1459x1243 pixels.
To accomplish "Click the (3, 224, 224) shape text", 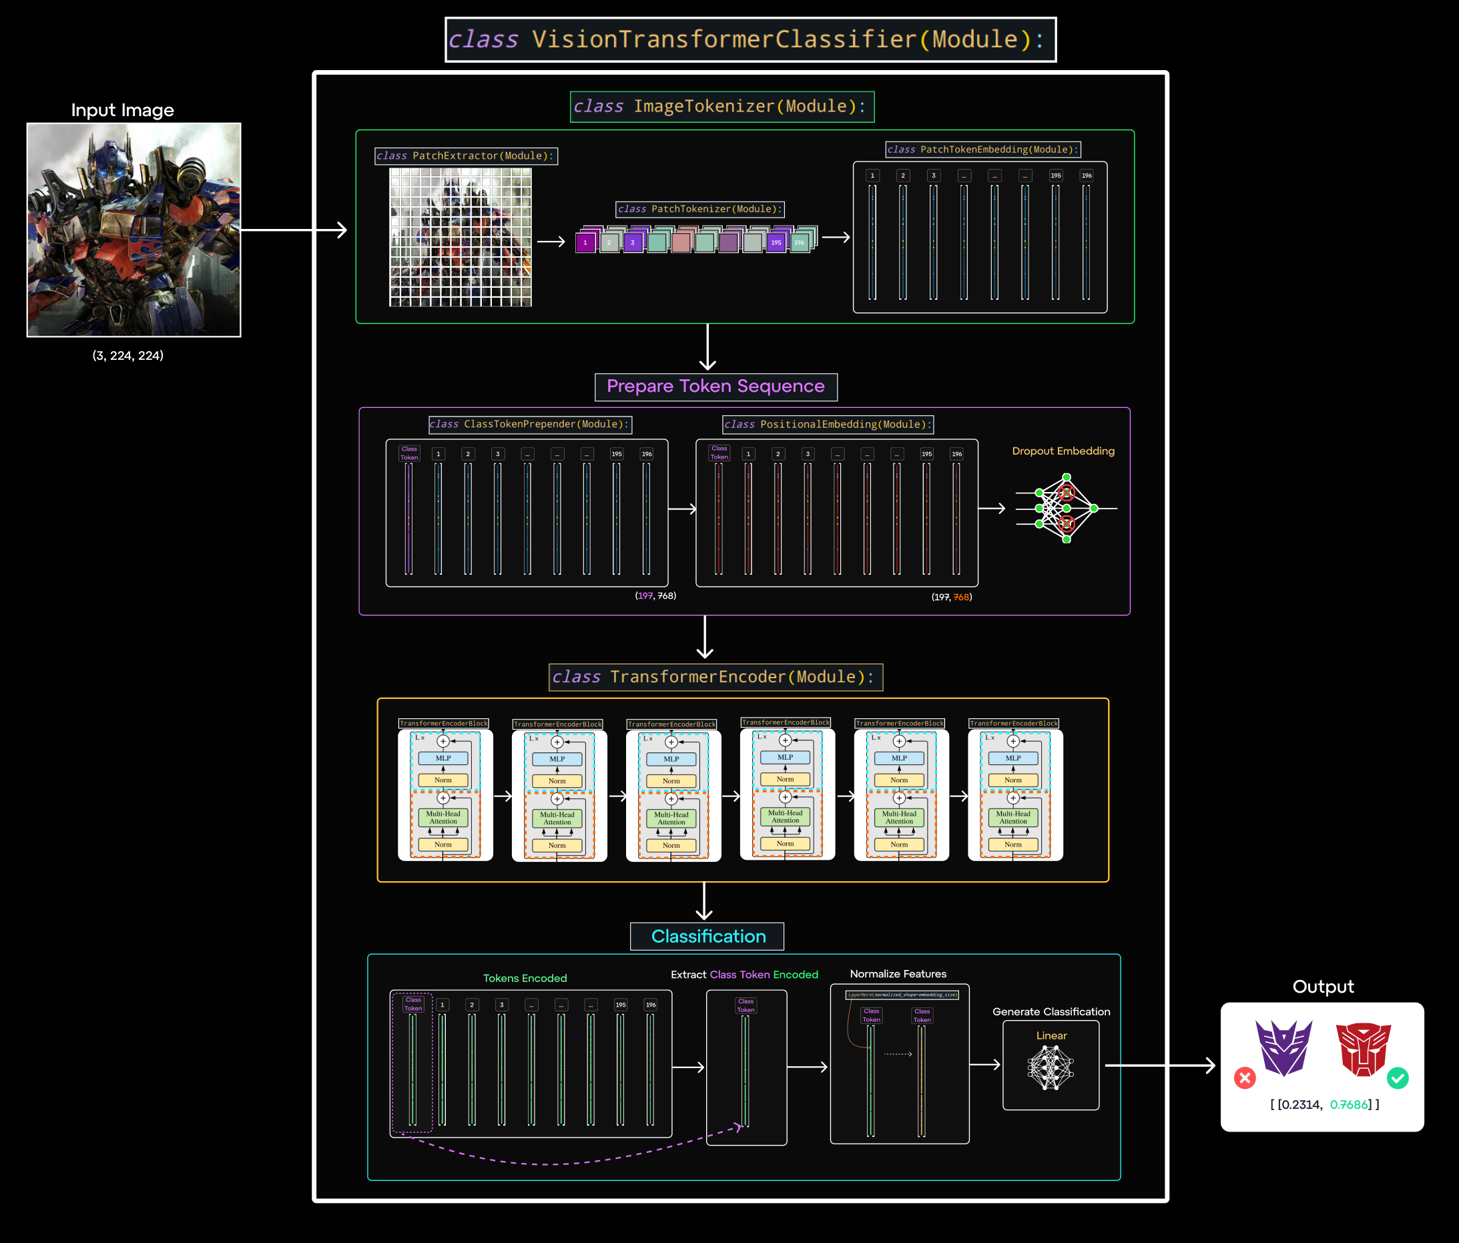I will [x=127, y=356].
